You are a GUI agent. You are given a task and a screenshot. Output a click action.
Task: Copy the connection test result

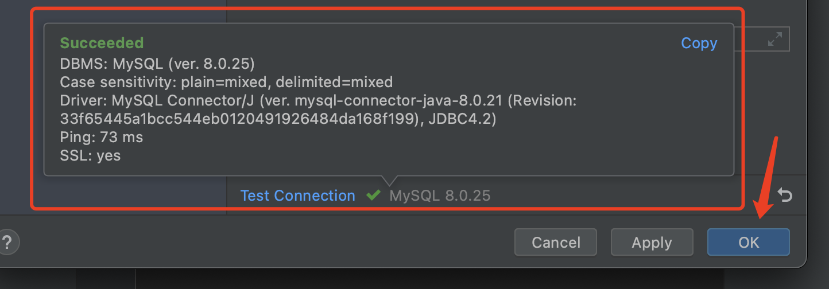(699, 44)
